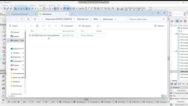The image size is (188, 106).
Task: Open the Archicad Вся Модель partial structure dropdown
Action: click(80, 102)
